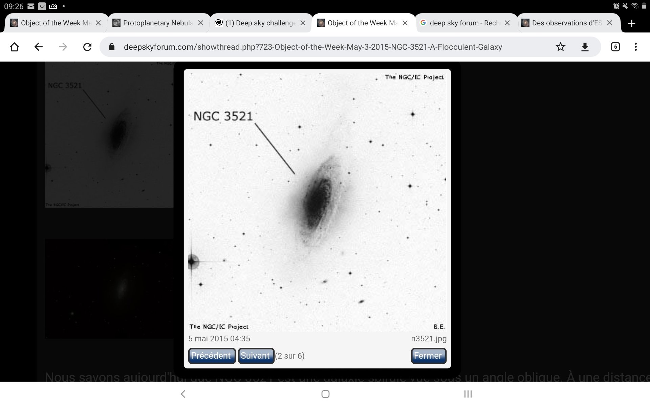
Task: Tap the alarm icon in the status bar
Action: point(616,6)
